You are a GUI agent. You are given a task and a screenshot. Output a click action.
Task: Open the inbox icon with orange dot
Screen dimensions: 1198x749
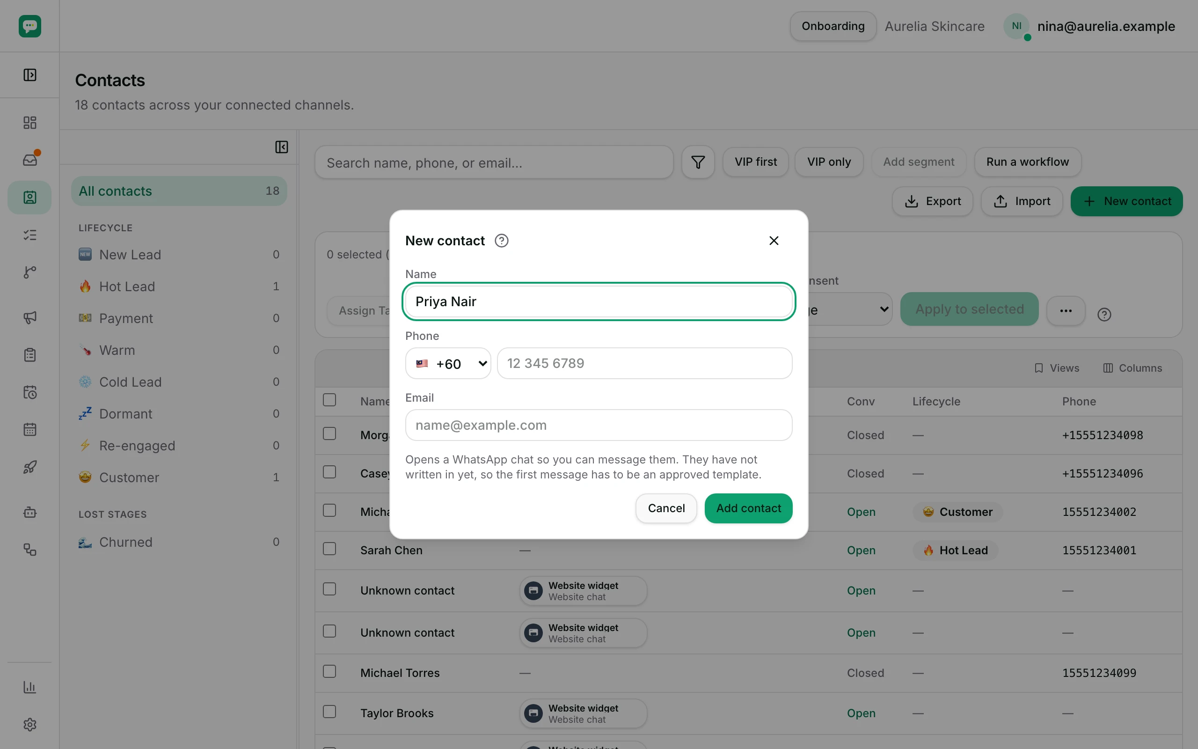pyautogui.click(x=29, y=160)
